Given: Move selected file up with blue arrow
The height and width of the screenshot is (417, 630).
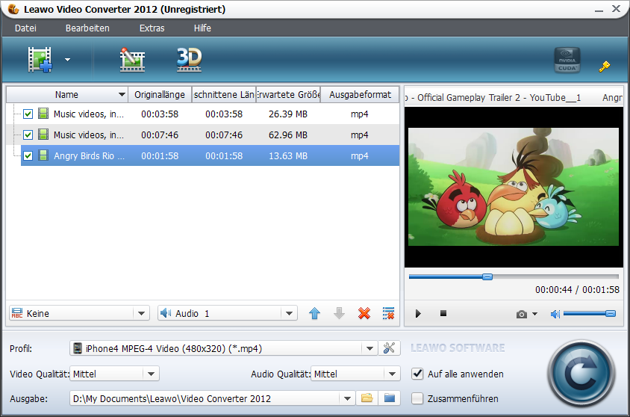Looking at the screenshot, I should pos(314,313).
